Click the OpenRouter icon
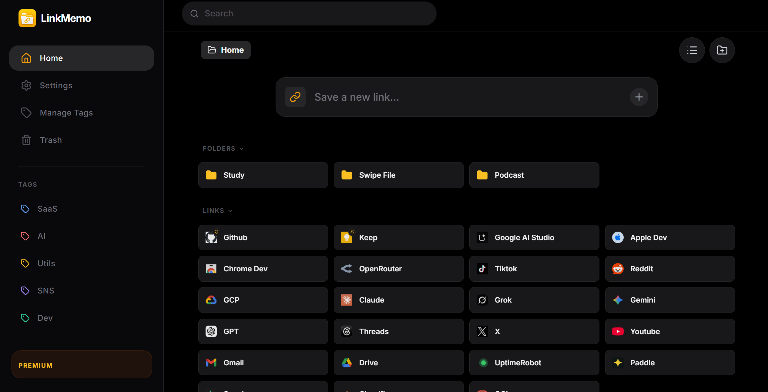This screenshot has width=768, height=392. [x=347, y=269]
